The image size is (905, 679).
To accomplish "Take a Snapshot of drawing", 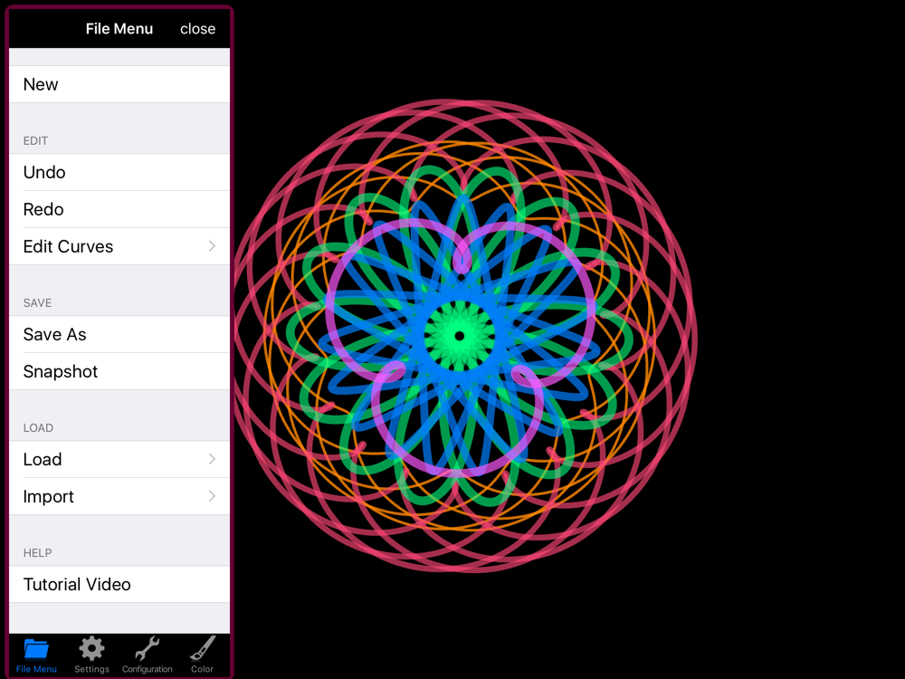I will click(x=119, y=371).
